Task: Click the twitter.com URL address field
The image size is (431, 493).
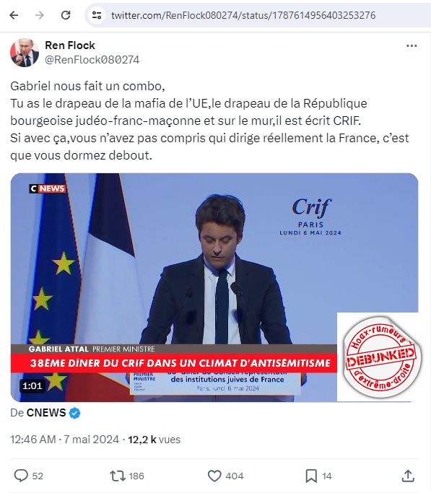Action: pos(243,15)
